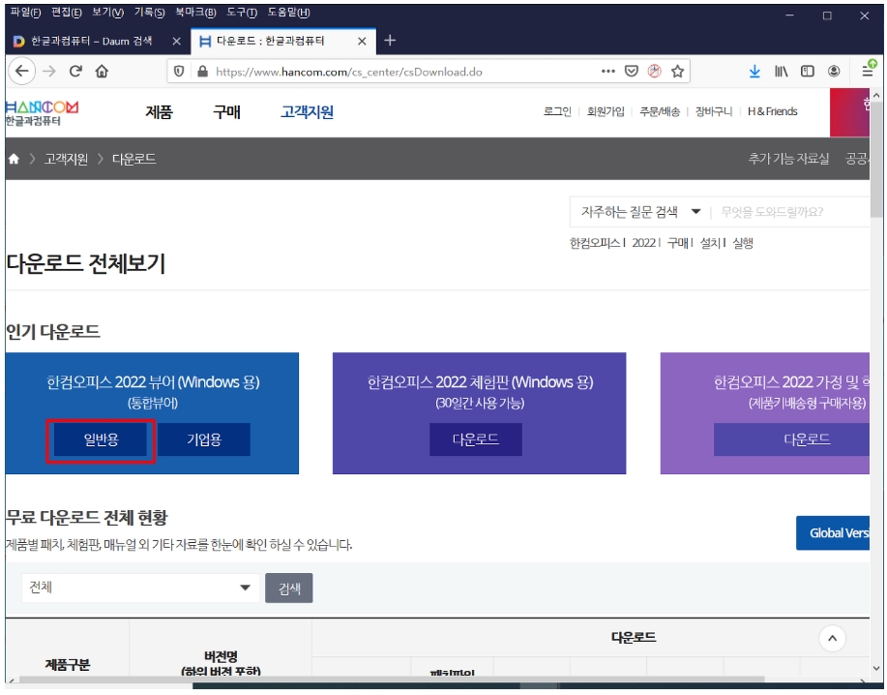887x695 pixels.
Task: Open the Global Version button
Action: [x=833, y=533]
